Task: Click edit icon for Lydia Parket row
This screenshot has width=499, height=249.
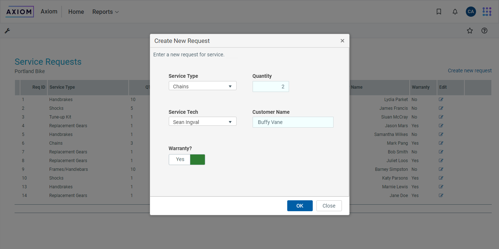Action: [x=441, y=100]
